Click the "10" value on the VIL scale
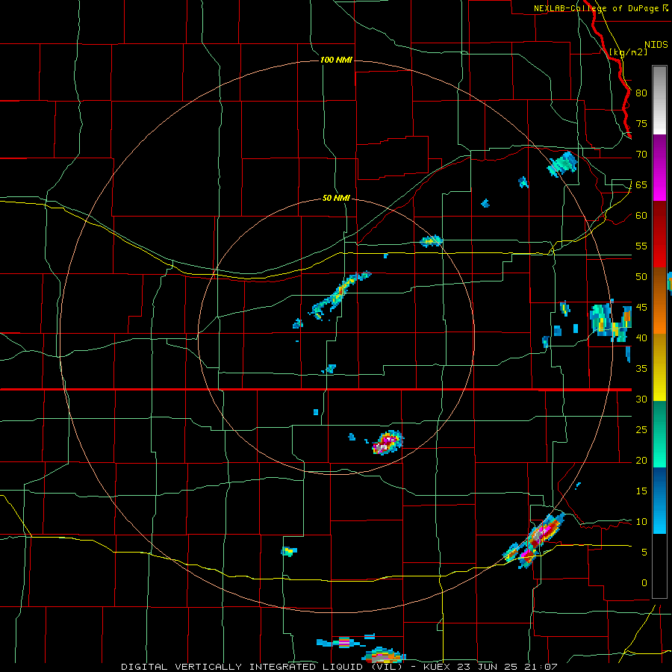 [641, 522]
